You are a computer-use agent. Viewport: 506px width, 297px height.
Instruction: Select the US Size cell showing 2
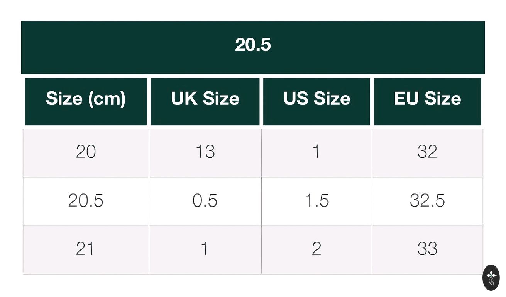316,249
